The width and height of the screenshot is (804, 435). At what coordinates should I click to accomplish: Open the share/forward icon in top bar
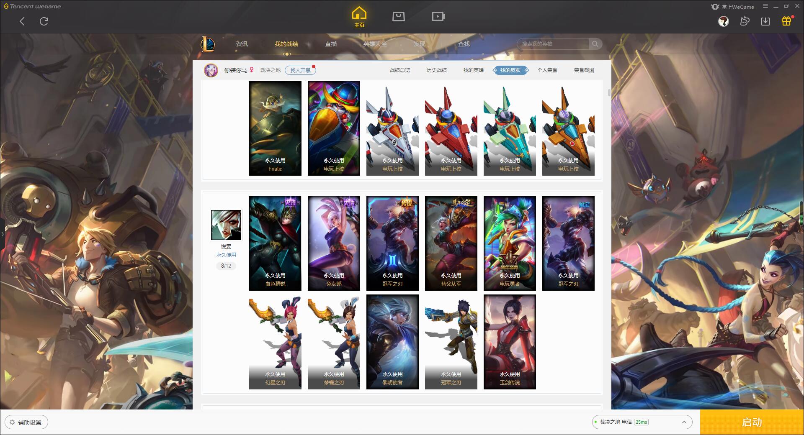pyautogui.click(x=745, y=21)
